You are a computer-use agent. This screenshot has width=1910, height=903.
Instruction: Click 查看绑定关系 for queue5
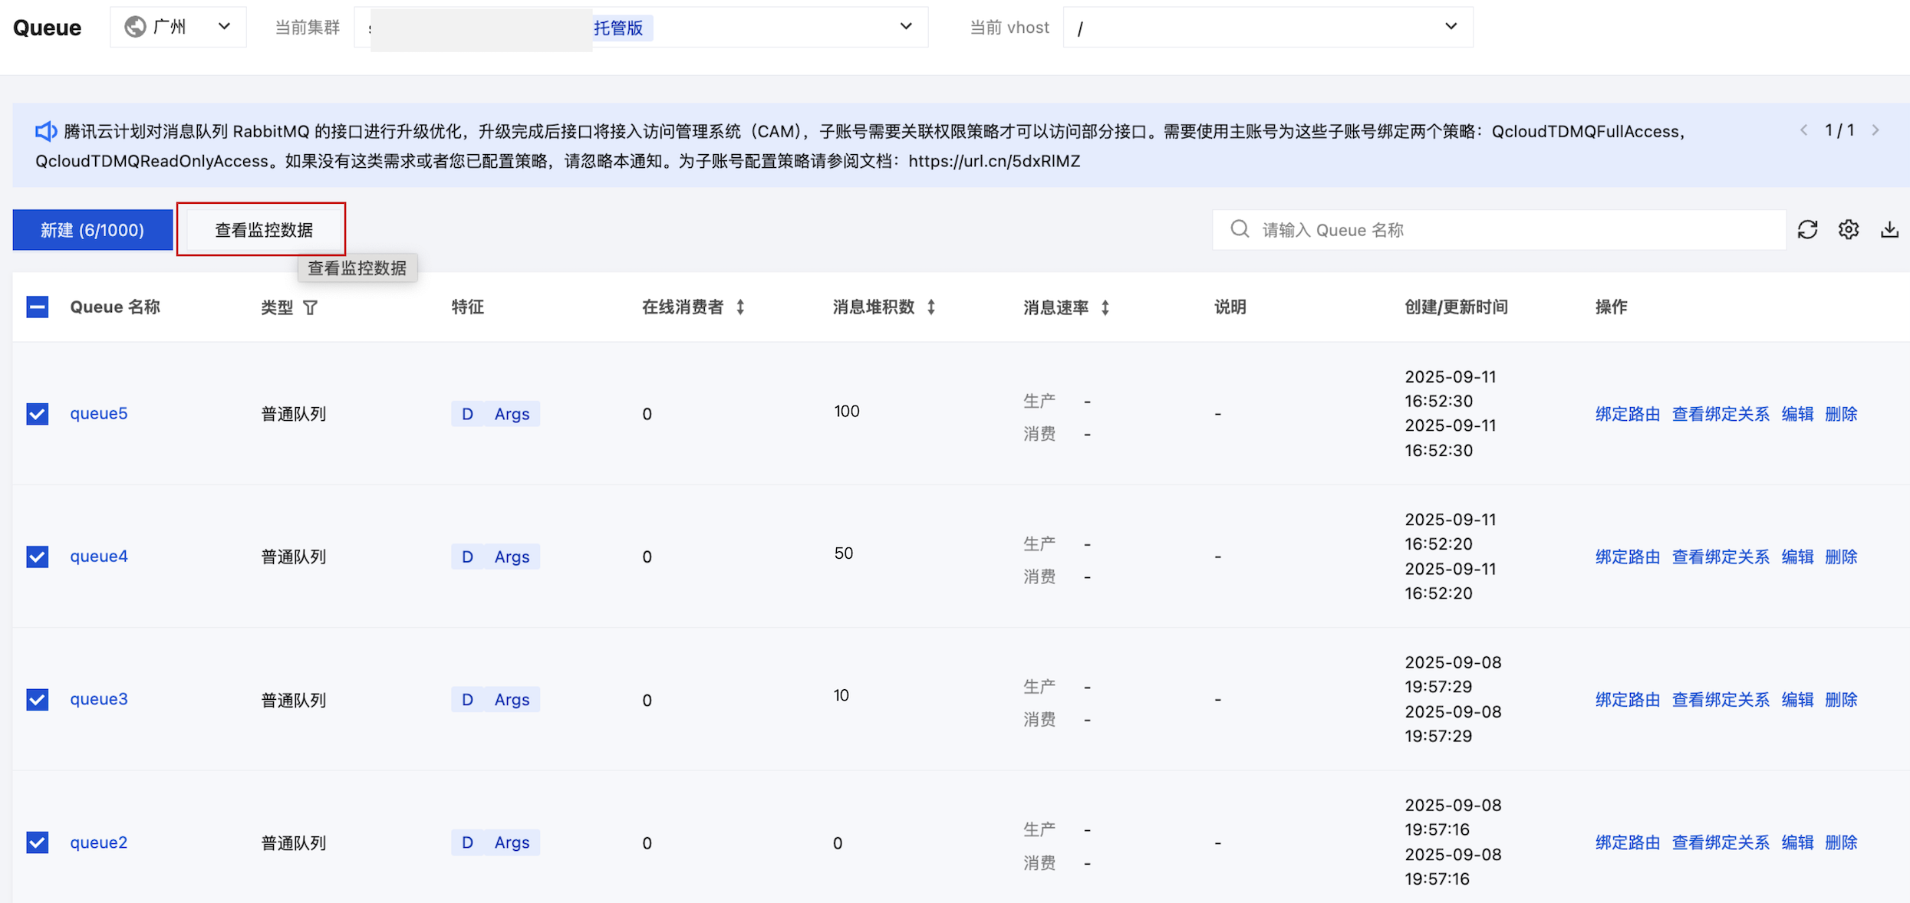[x=1720, y=415]
